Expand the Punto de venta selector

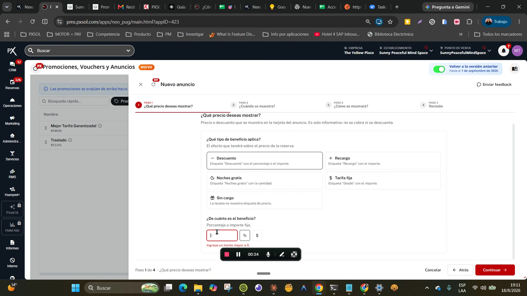[489, 51]
